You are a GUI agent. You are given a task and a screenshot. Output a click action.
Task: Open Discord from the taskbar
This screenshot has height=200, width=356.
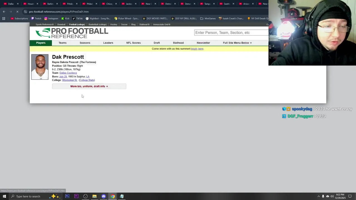(x=103, y=196)
